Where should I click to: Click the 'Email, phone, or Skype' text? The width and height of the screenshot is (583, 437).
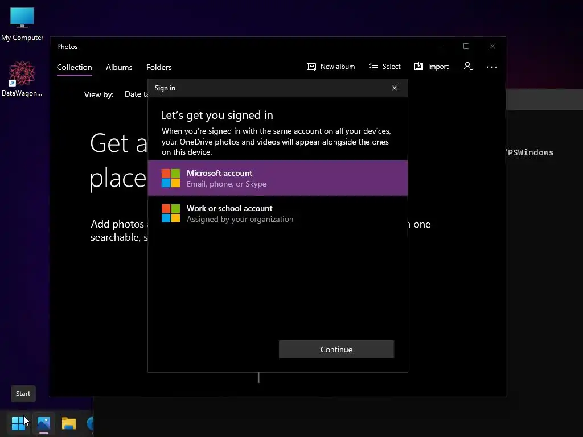[227, 184]
